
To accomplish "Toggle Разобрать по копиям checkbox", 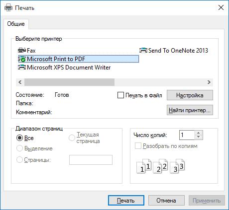I will point(138,146).
